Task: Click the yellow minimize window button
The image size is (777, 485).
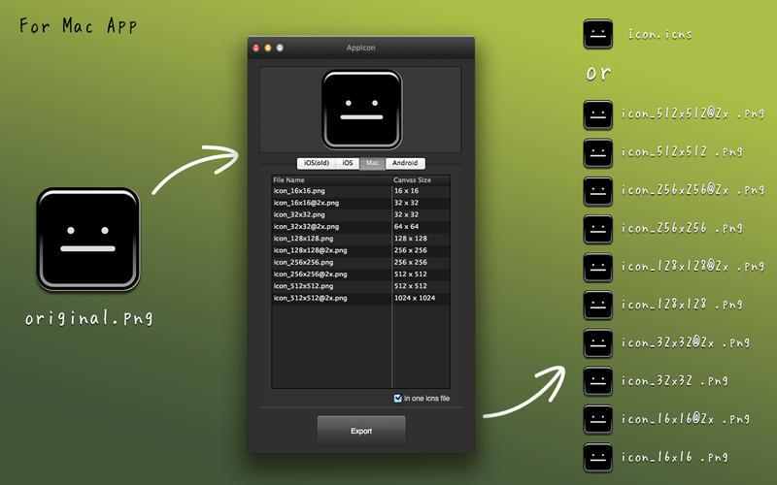Action: click(268, 48)
